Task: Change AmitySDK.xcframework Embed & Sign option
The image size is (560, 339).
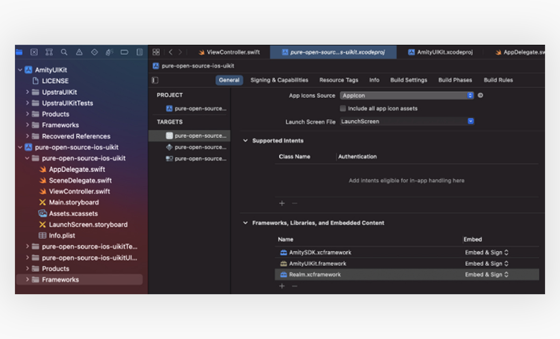Action: coord(487,252)
